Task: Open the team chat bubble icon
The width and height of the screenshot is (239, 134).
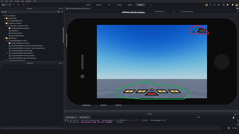Action: [x=214, y=5]
